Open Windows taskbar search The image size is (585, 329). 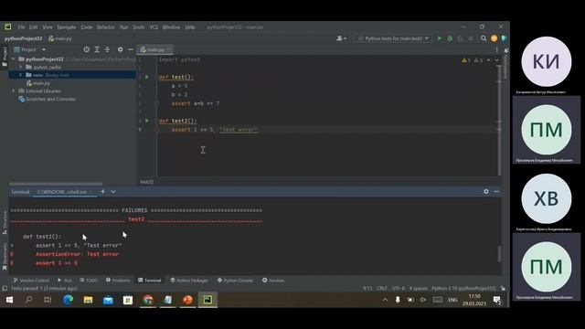click(x=28, y=300)
